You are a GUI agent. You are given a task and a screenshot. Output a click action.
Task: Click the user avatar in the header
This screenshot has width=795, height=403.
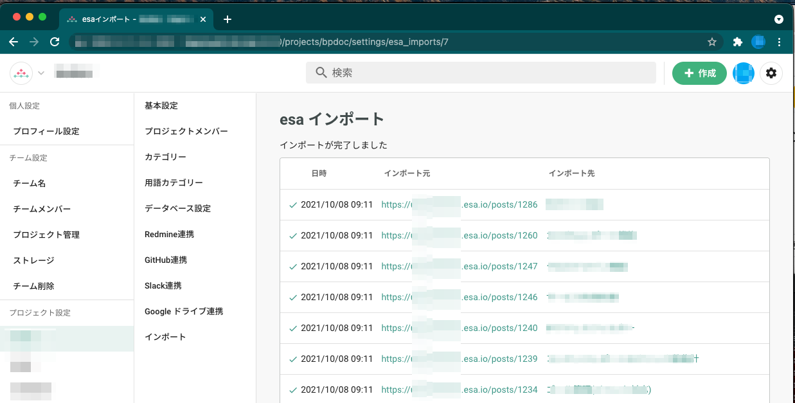tap(744, 73)
